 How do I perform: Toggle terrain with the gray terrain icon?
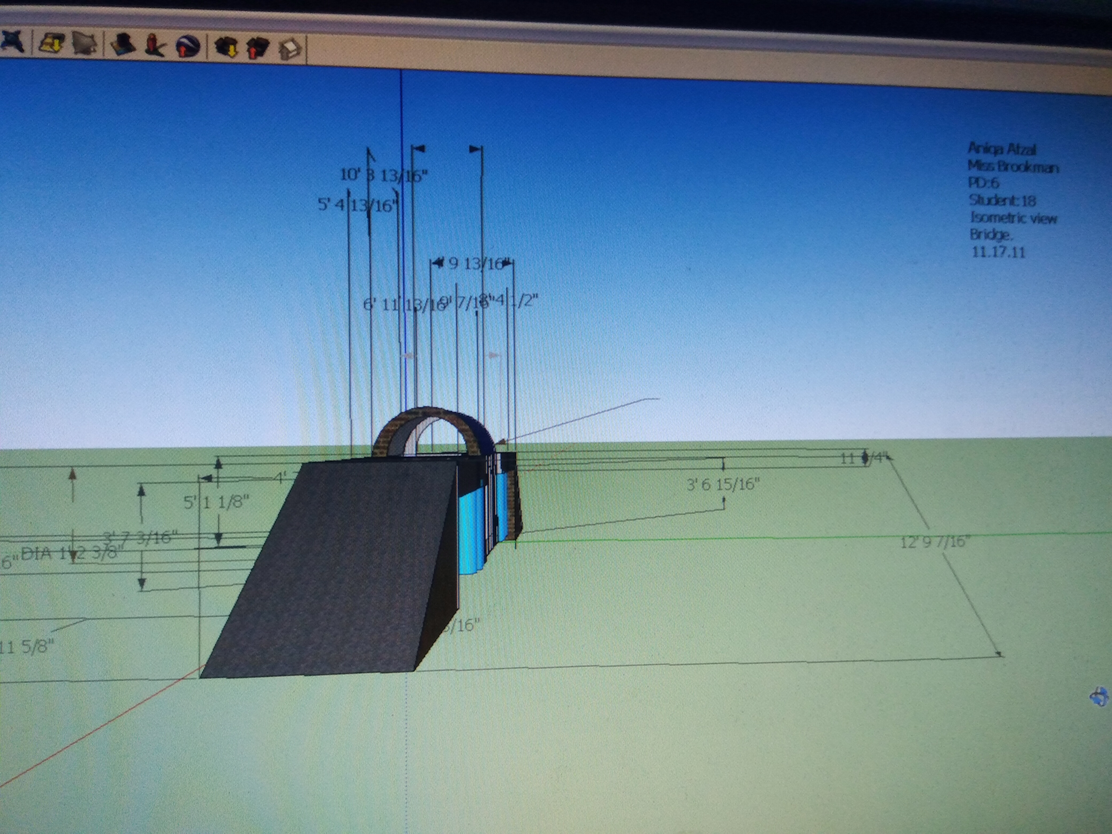[x=85, y=44]
